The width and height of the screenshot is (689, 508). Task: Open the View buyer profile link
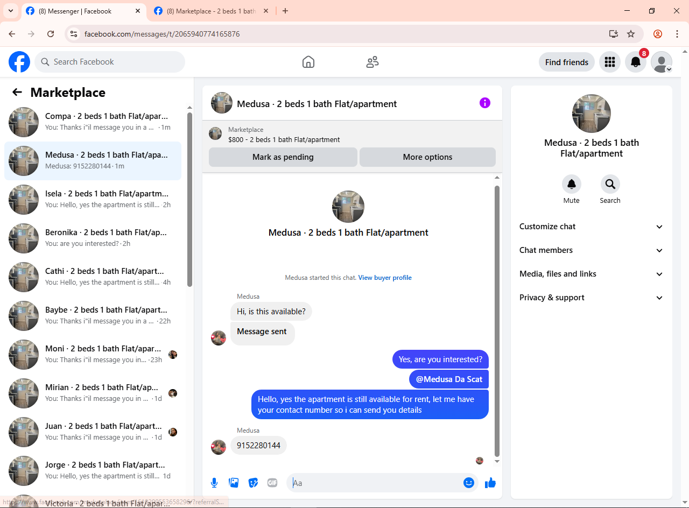click(385, 278)
